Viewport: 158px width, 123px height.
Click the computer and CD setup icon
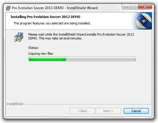[19, 37]
